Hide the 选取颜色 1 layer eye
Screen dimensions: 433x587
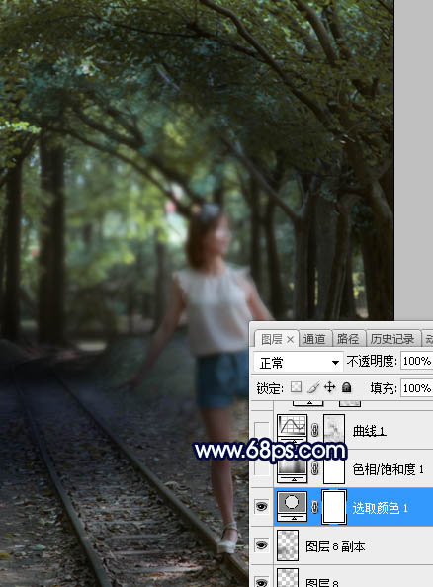(x=261, y=507)
